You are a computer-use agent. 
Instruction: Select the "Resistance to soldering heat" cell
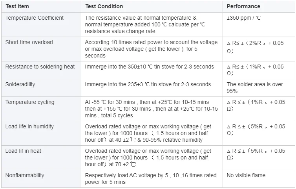(x=40, y=67)
